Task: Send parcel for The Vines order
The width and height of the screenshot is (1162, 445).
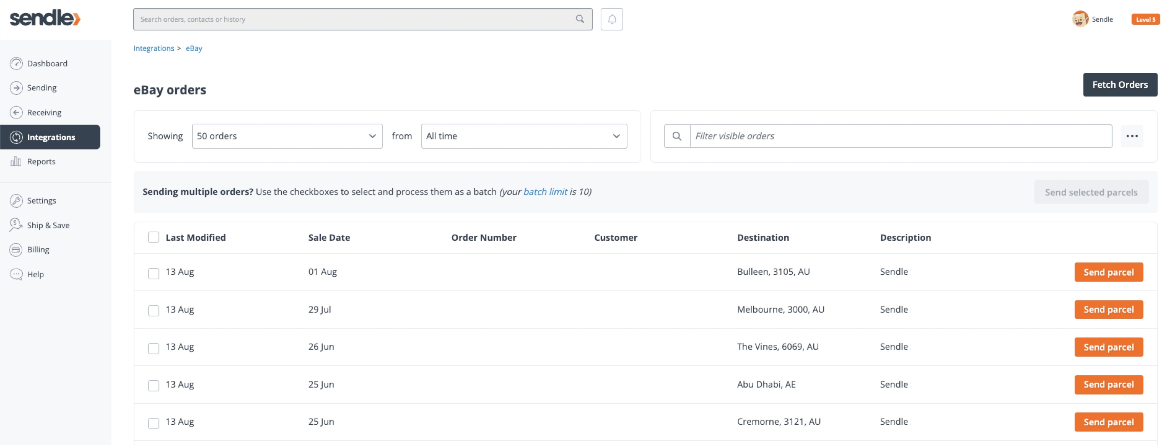Action: [1108, 347]
